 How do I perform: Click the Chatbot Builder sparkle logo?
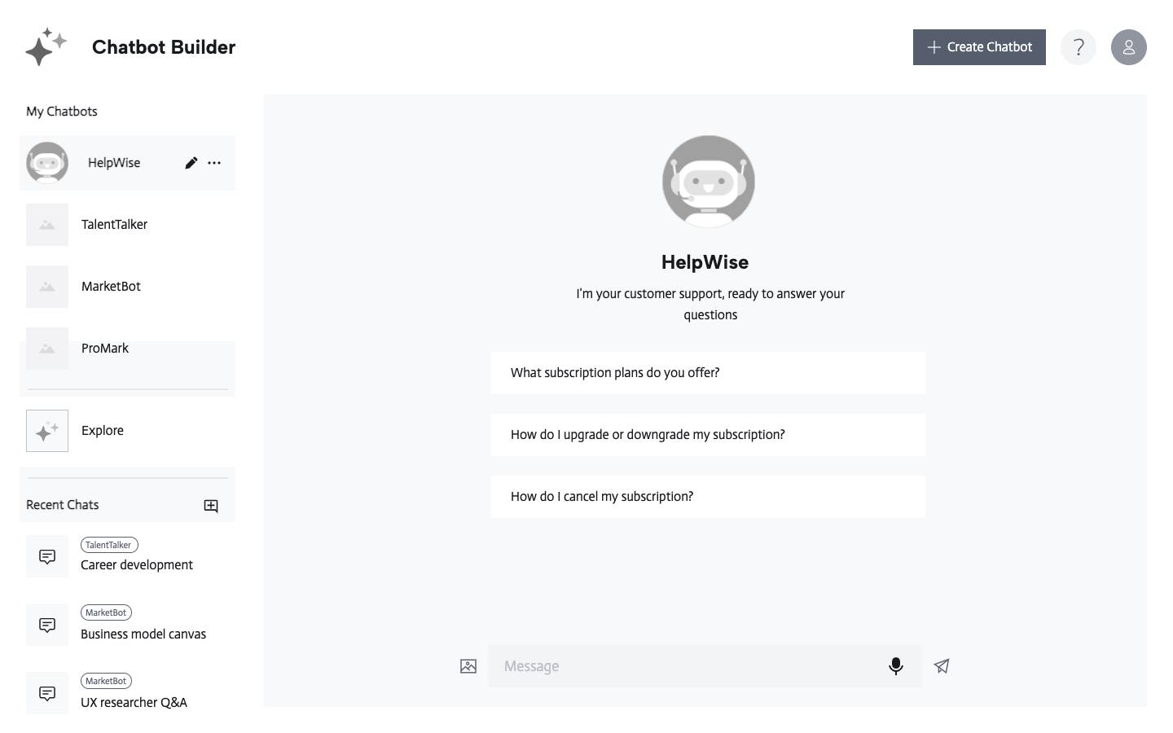point(46,46)
